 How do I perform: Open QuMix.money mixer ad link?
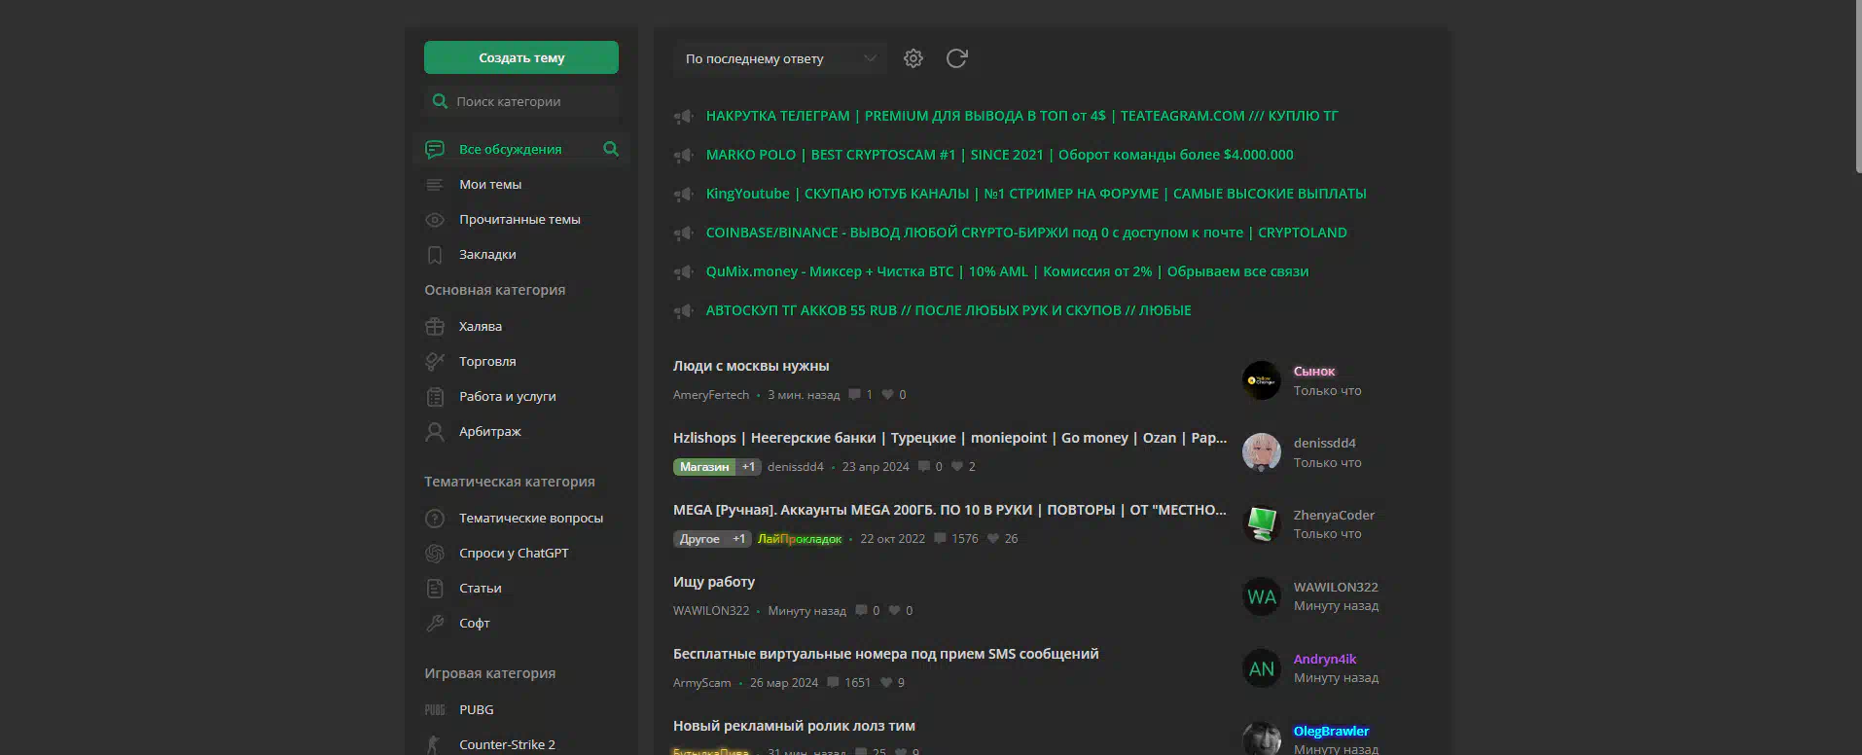[1007, 271]
